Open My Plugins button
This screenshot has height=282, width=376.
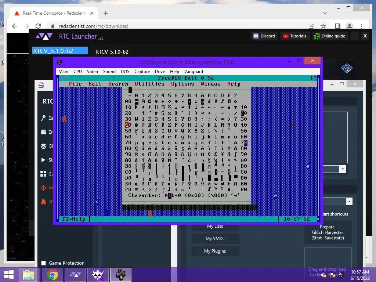click(215, 251)
